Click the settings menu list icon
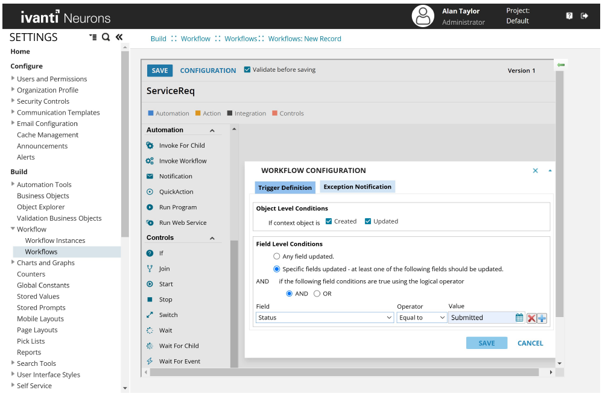Screen dimensions: 605x393 pos(93,37)
